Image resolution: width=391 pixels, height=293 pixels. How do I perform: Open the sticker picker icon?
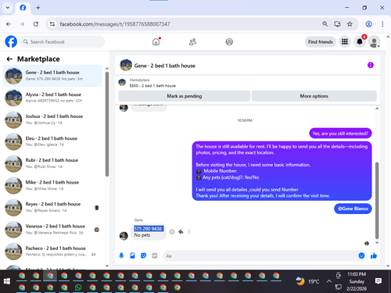pos(143,255)
